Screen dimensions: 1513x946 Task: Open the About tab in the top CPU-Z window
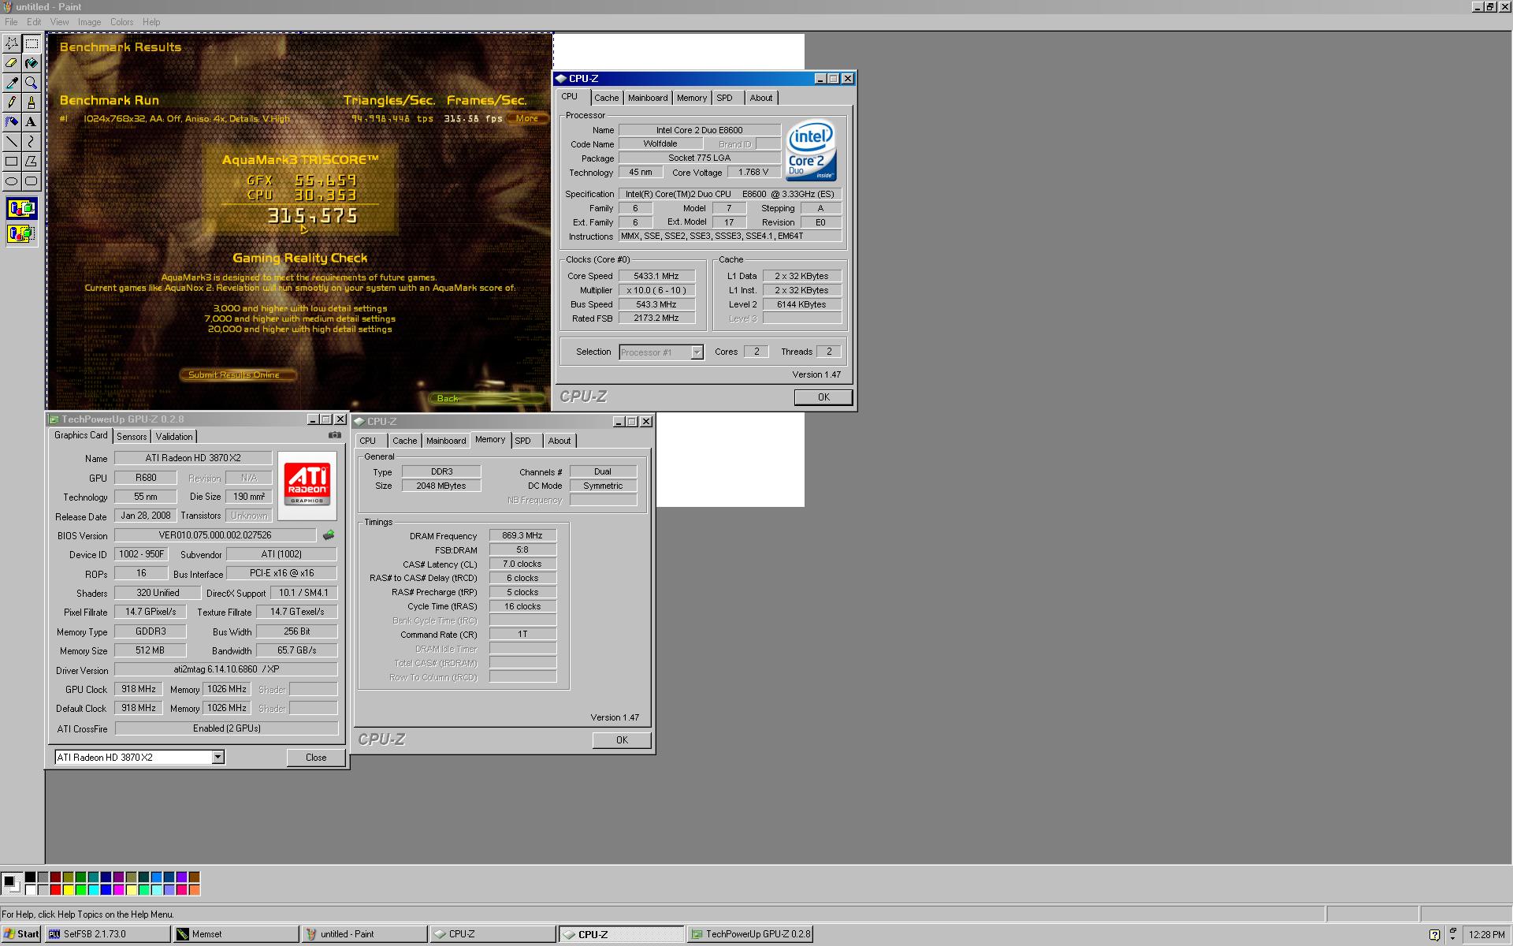point(760,98)
